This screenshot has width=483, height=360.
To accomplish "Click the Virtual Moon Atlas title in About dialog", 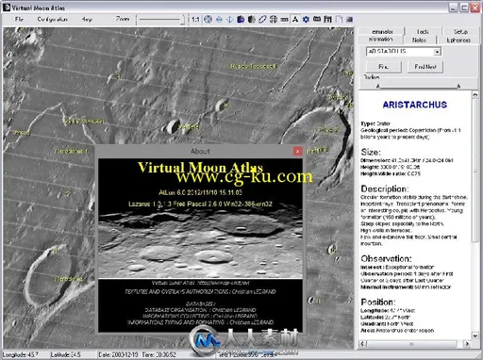I will click(200, 167).
